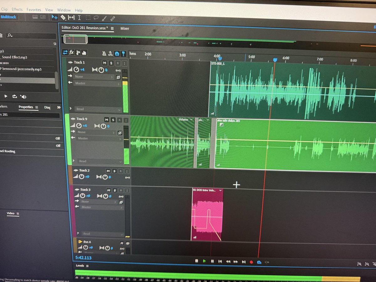Select the 01 DOD Intro clip
The image size is (376, 282).
point(207,215)
